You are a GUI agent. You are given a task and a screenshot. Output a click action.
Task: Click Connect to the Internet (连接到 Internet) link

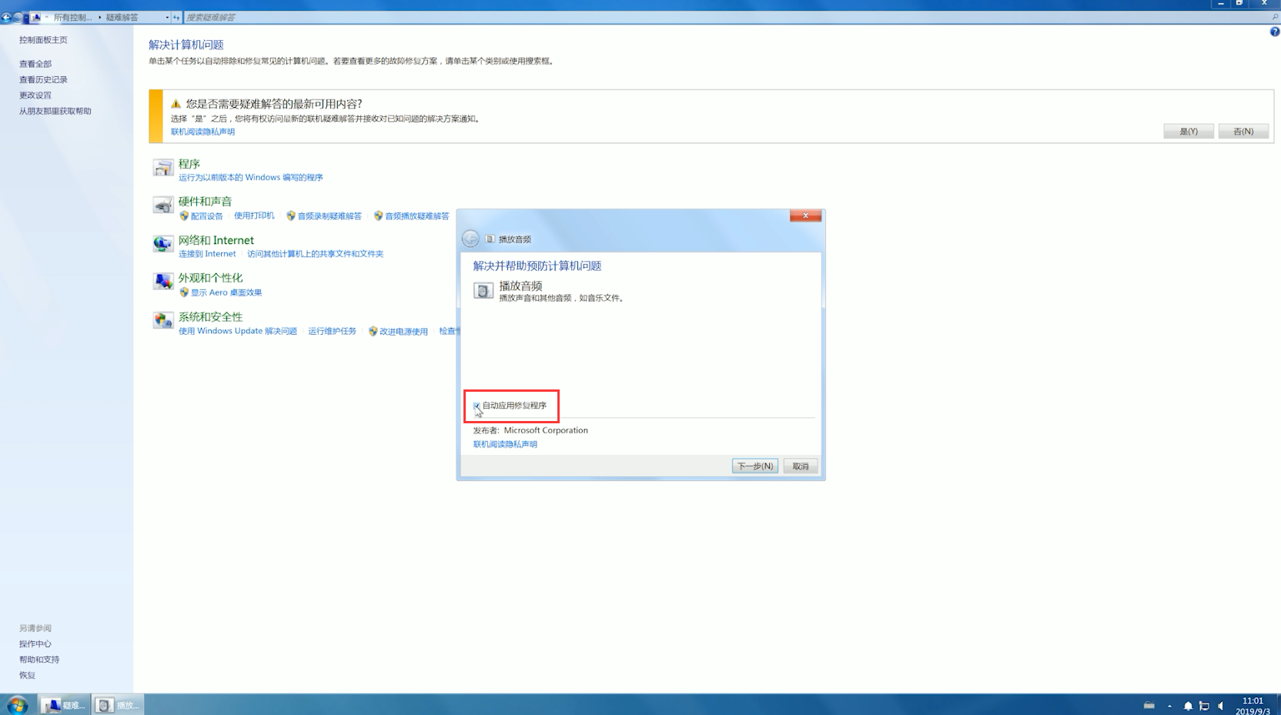point(207,254)
